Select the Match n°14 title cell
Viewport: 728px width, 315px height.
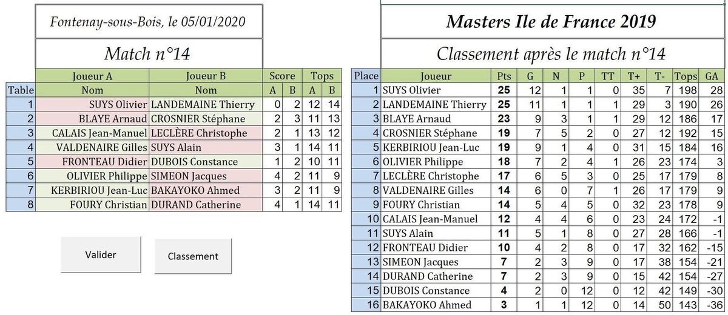(149, 54)
